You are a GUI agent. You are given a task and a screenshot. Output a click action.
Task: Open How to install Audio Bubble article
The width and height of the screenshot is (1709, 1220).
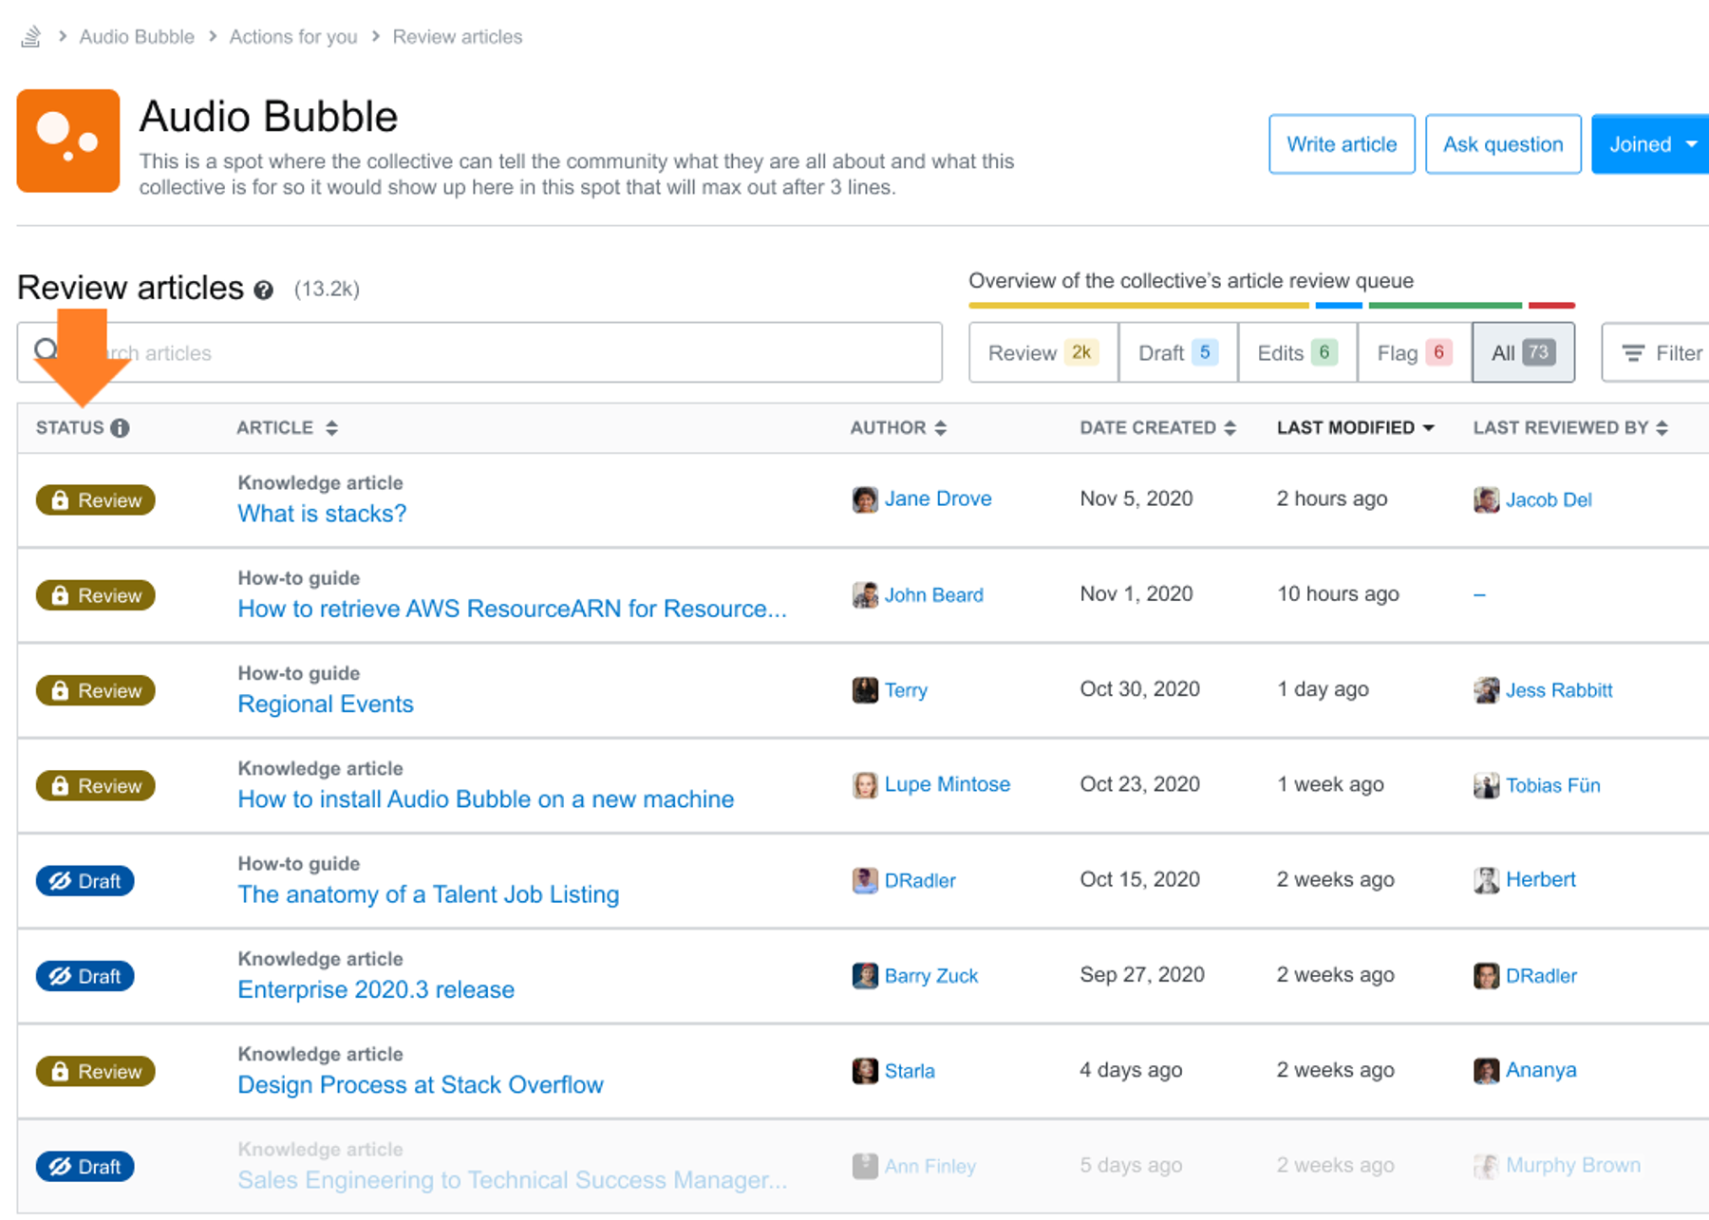(x=485, y=799)
